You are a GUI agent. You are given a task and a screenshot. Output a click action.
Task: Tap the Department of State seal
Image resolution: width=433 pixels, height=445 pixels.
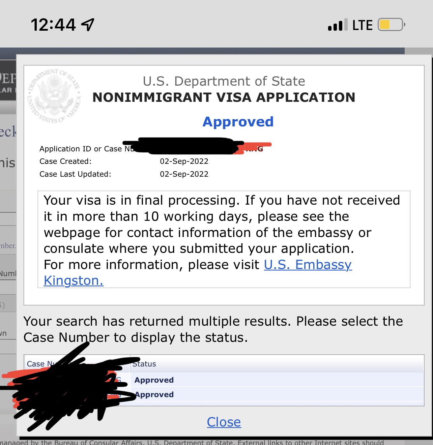[x=54, y=96]
